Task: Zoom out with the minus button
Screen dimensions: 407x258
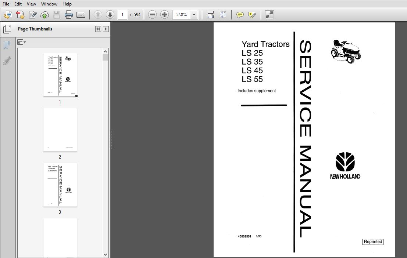Action: pyautogui.click(x=152, y=15)
